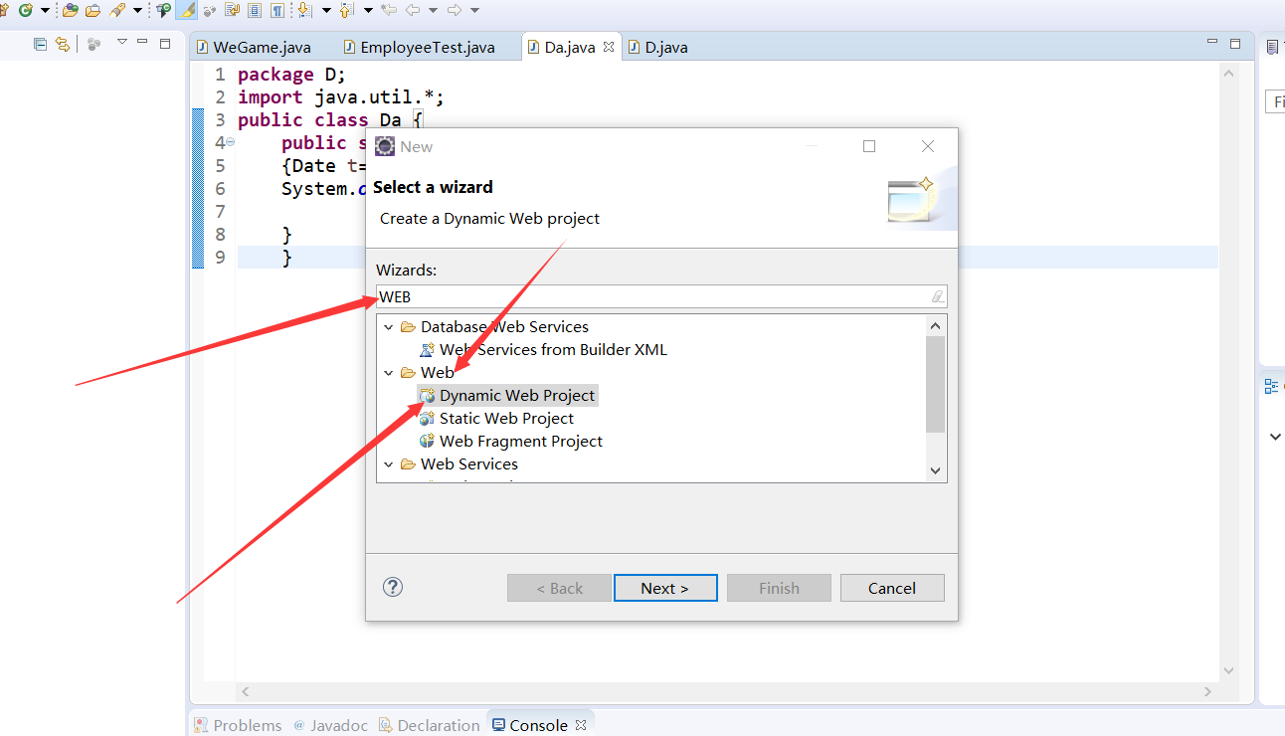
Task: Collapse the Web Services folder
Action: point(388,464)
